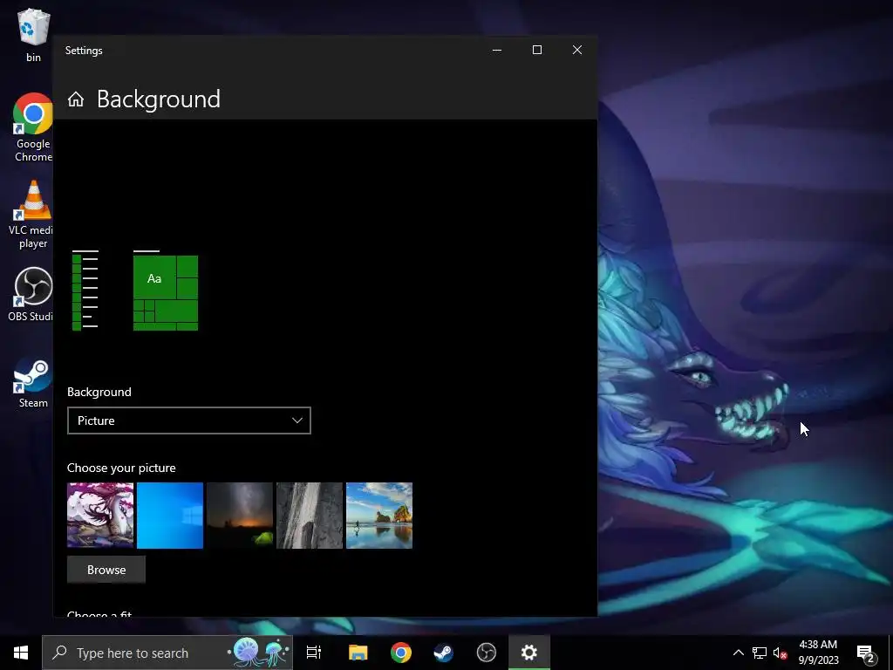Click the Browse button

pyautogui.click(x=106, y=570)
